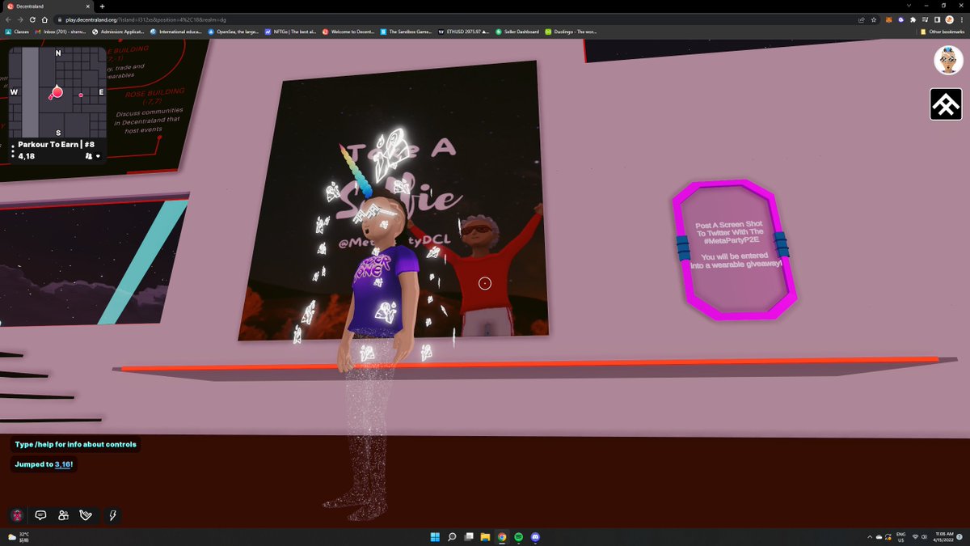Open the Duolingo bookmark
The height and width of the screenshot is (546, 970).
(571, 32)
